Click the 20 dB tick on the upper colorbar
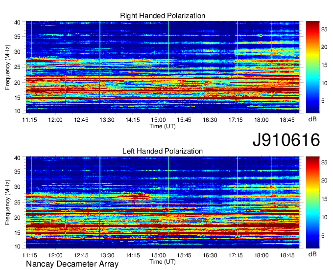 click(324, 47)
